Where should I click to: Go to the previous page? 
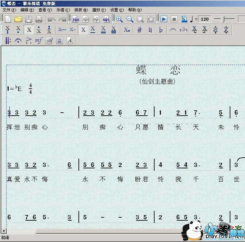coord(86,19)
